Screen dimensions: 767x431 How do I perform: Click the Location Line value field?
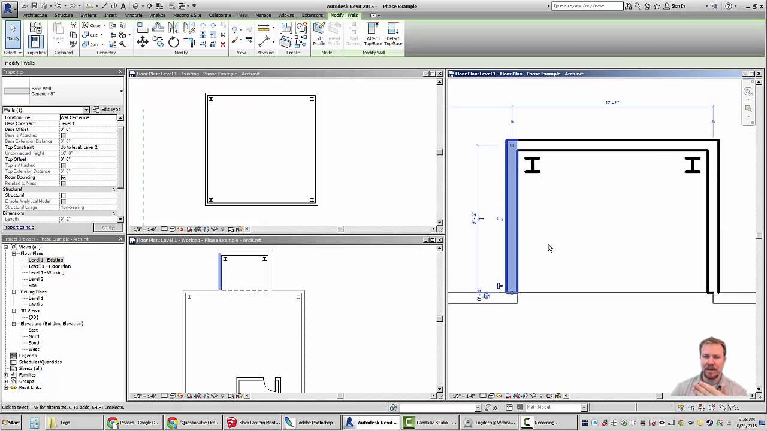88,117
